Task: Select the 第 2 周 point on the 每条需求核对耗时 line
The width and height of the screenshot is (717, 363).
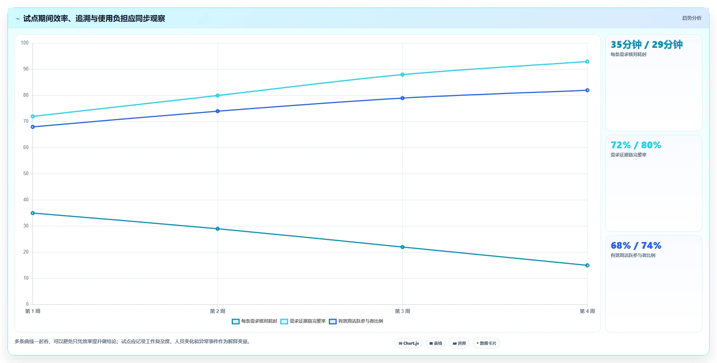Action: pos(218,229)
